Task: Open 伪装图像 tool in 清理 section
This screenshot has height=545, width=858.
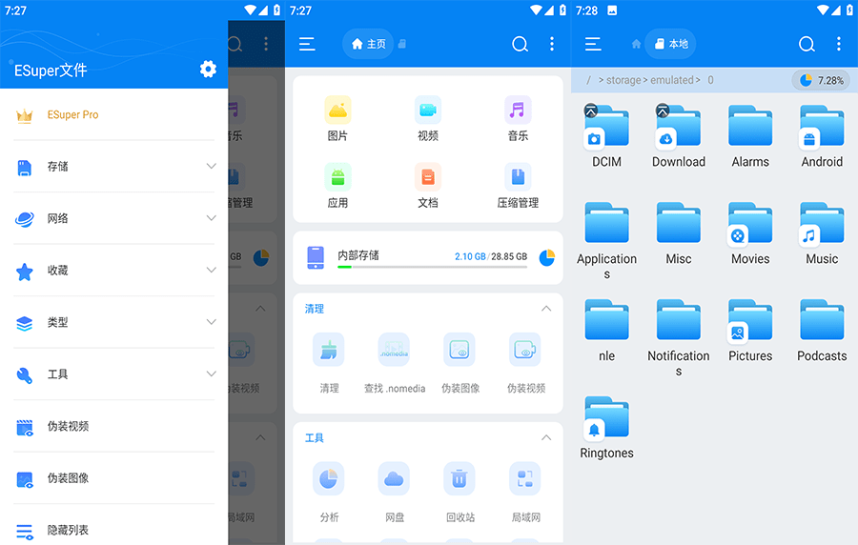Action: [460, 364]
